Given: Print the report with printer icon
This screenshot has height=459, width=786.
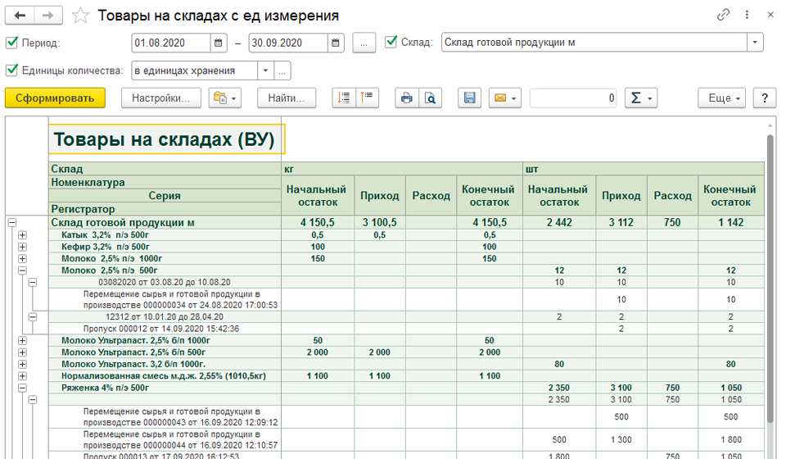Looking at the screenshot, I should [407, 98].
